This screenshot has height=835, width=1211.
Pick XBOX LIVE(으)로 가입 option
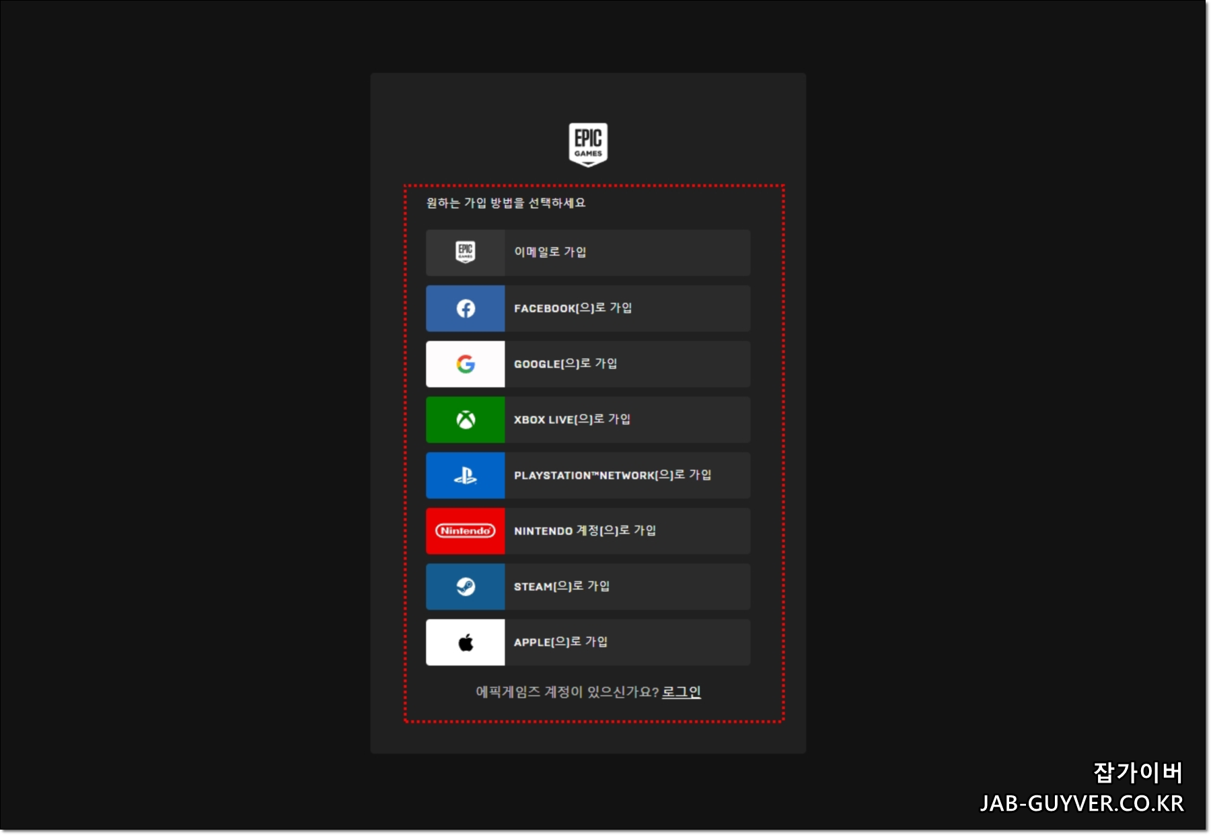point(588,420)
